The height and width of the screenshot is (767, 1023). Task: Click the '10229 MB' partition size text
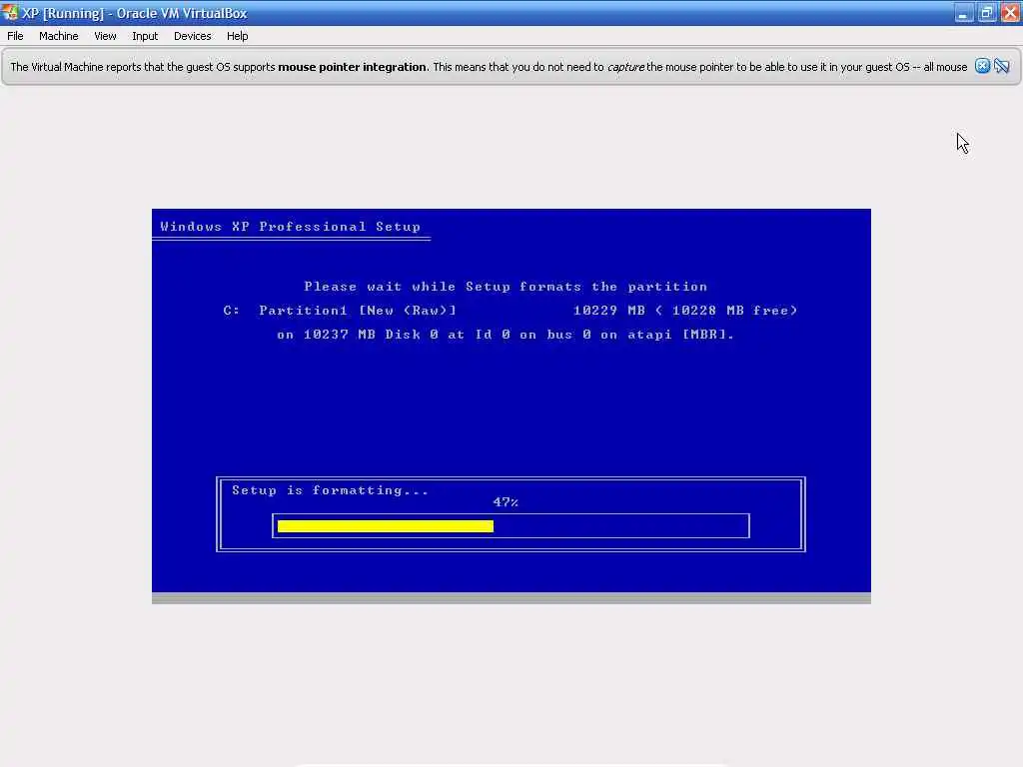click(x=608, y=311)
